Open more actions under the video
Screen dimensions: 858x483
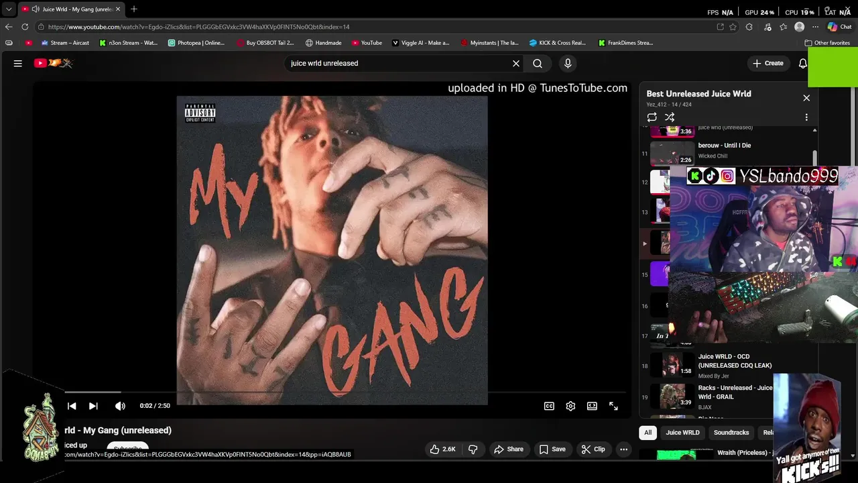623,449
